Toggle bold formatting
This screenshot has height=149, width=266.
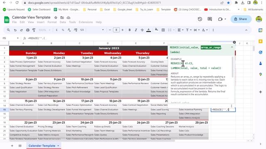pos(130,30)
